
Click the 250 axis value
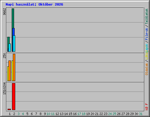[4, 56]
